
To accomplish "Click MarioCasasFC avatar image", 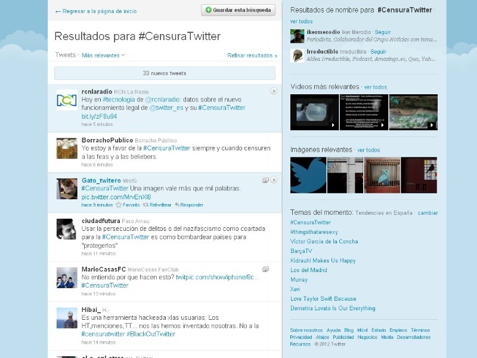I will tap(67, 277).
